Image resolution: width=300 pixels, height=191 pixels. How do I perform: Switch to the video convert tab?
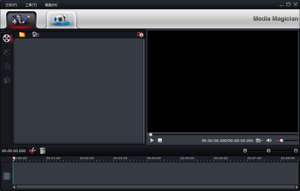click(61, 19)
